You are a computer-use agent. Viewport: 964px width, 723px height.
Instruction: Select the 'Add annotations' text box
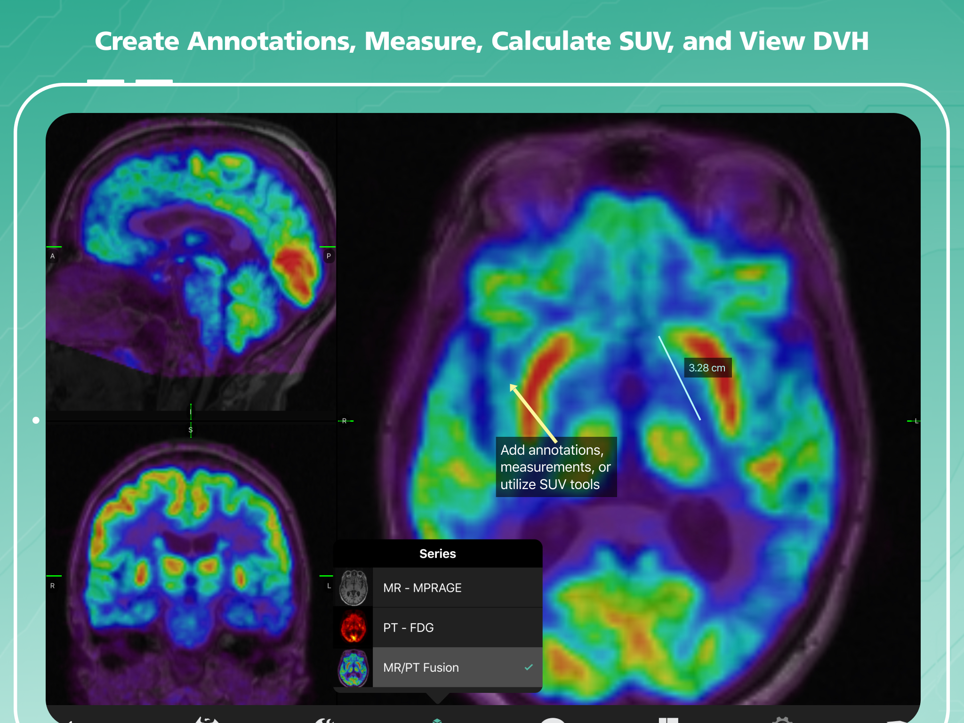[555, 467]
